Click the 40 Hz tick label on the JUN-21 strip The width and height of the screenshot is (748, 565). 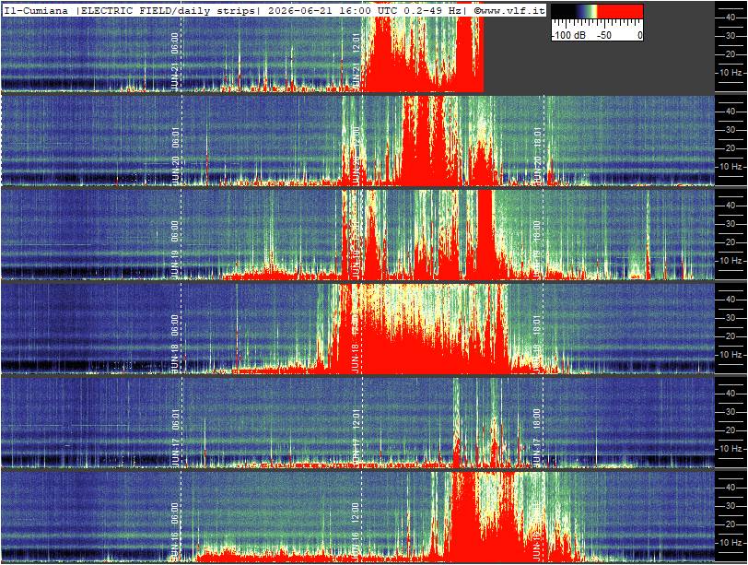(x=730, y=18)
